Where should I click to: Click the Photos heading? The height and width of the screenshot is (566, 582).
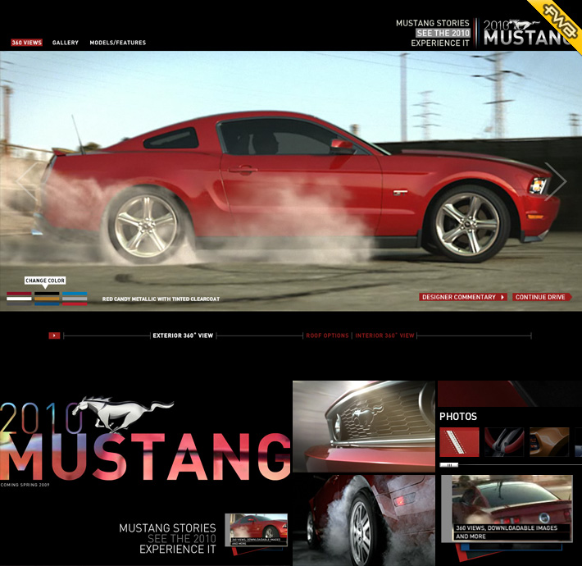[458, 417]
